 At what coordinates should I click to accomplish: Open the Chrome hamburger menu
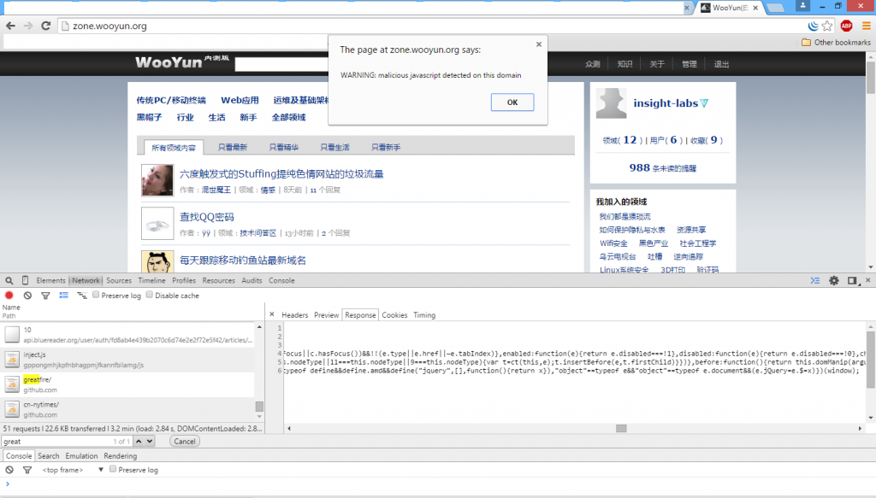click(x=865, y=26)
